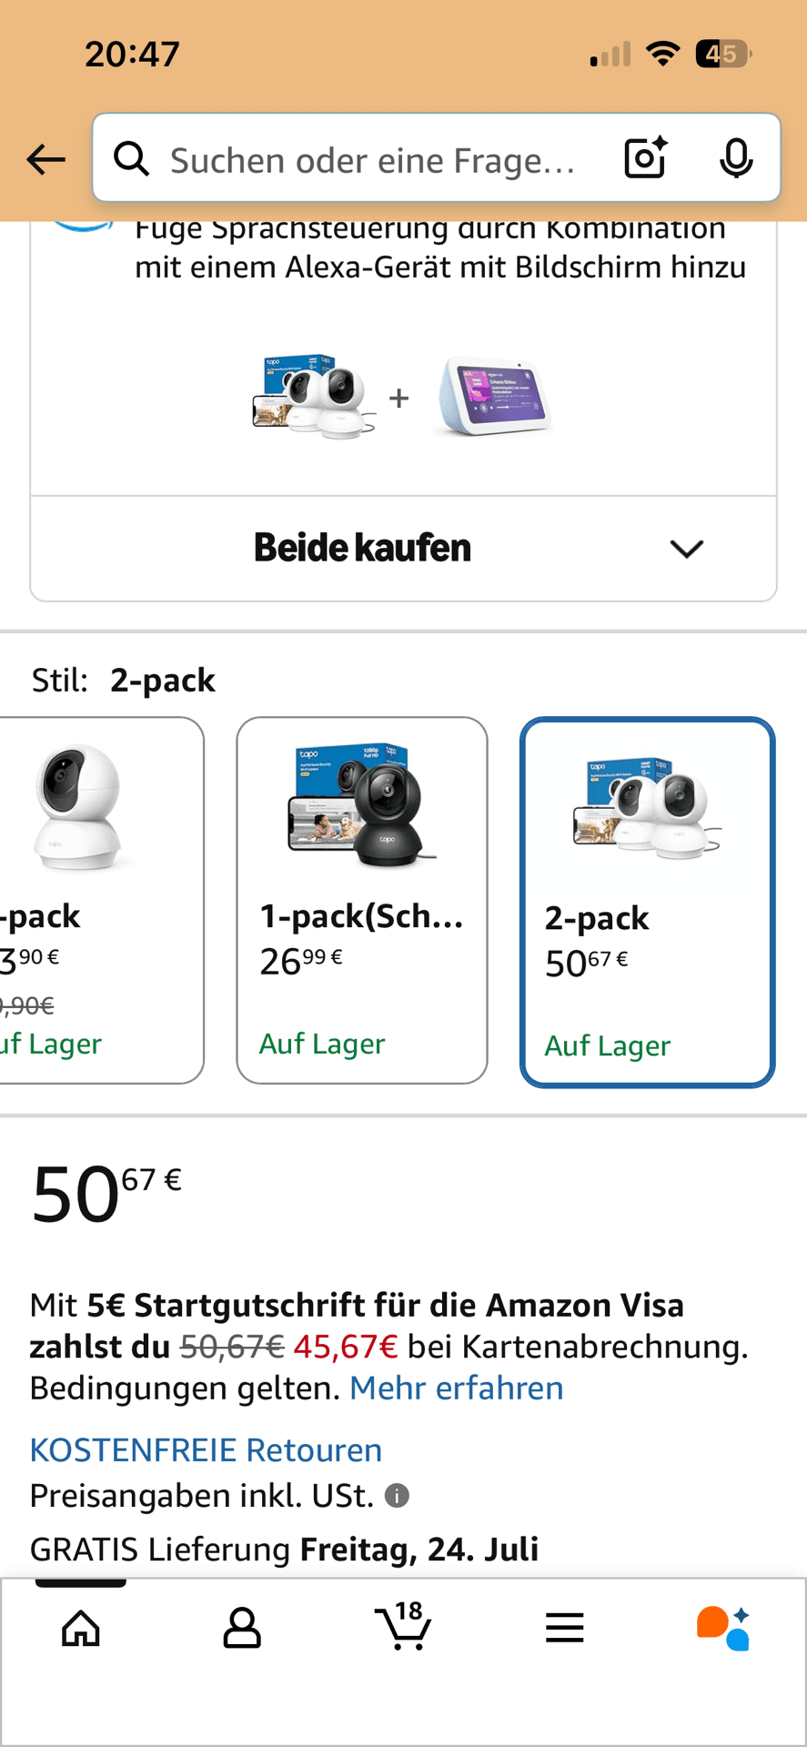This screenshot has height=1747, width=807.
Task: Open KOSTENFREIE Retouren link
Action: [x=206, y=1449]
